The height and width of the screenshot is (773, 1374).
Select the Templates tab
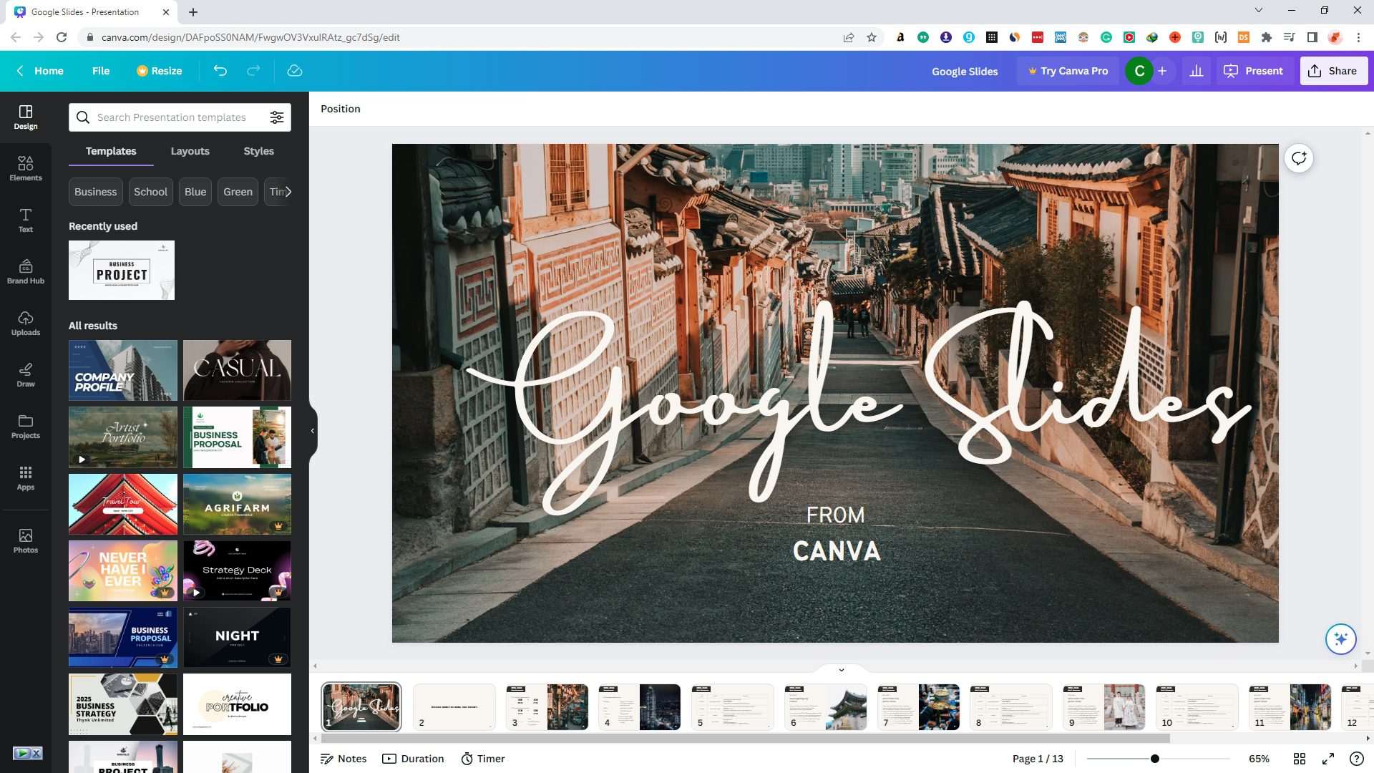point(112,151)
